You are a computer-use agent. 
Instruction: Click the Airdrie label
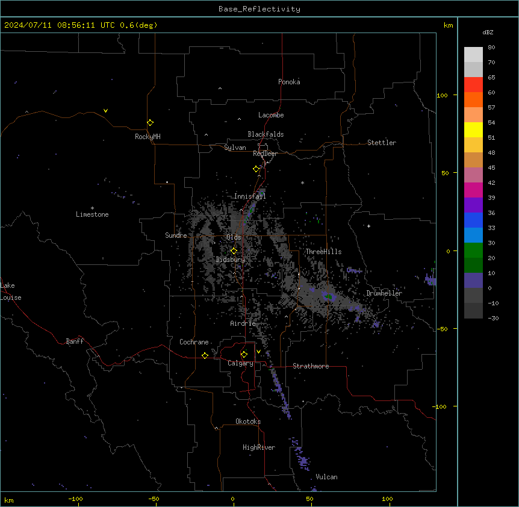243,323
